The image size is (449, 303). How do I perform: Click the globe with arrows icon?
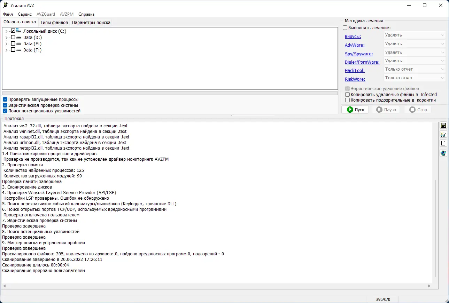443,153
